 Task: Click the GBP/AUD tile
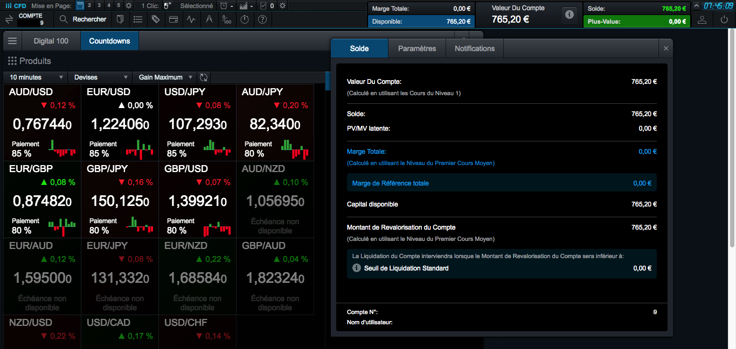click(x=275, y=276)
